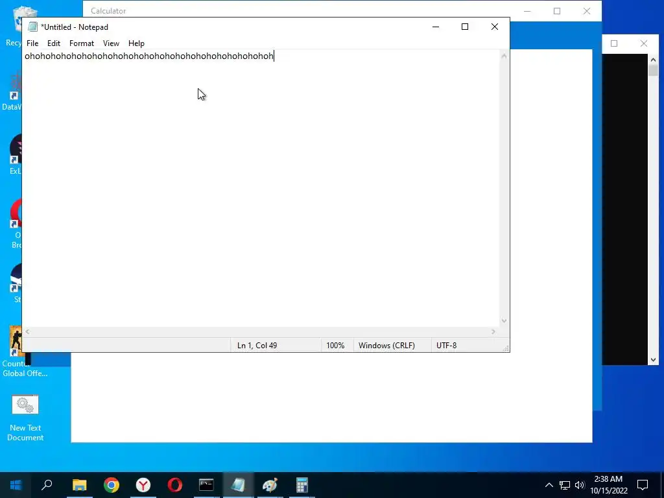Viewport: 664px width, 498px height.
Task: Minimize the Calculator window
Action: pyautogui.click(x=528, y=11)
